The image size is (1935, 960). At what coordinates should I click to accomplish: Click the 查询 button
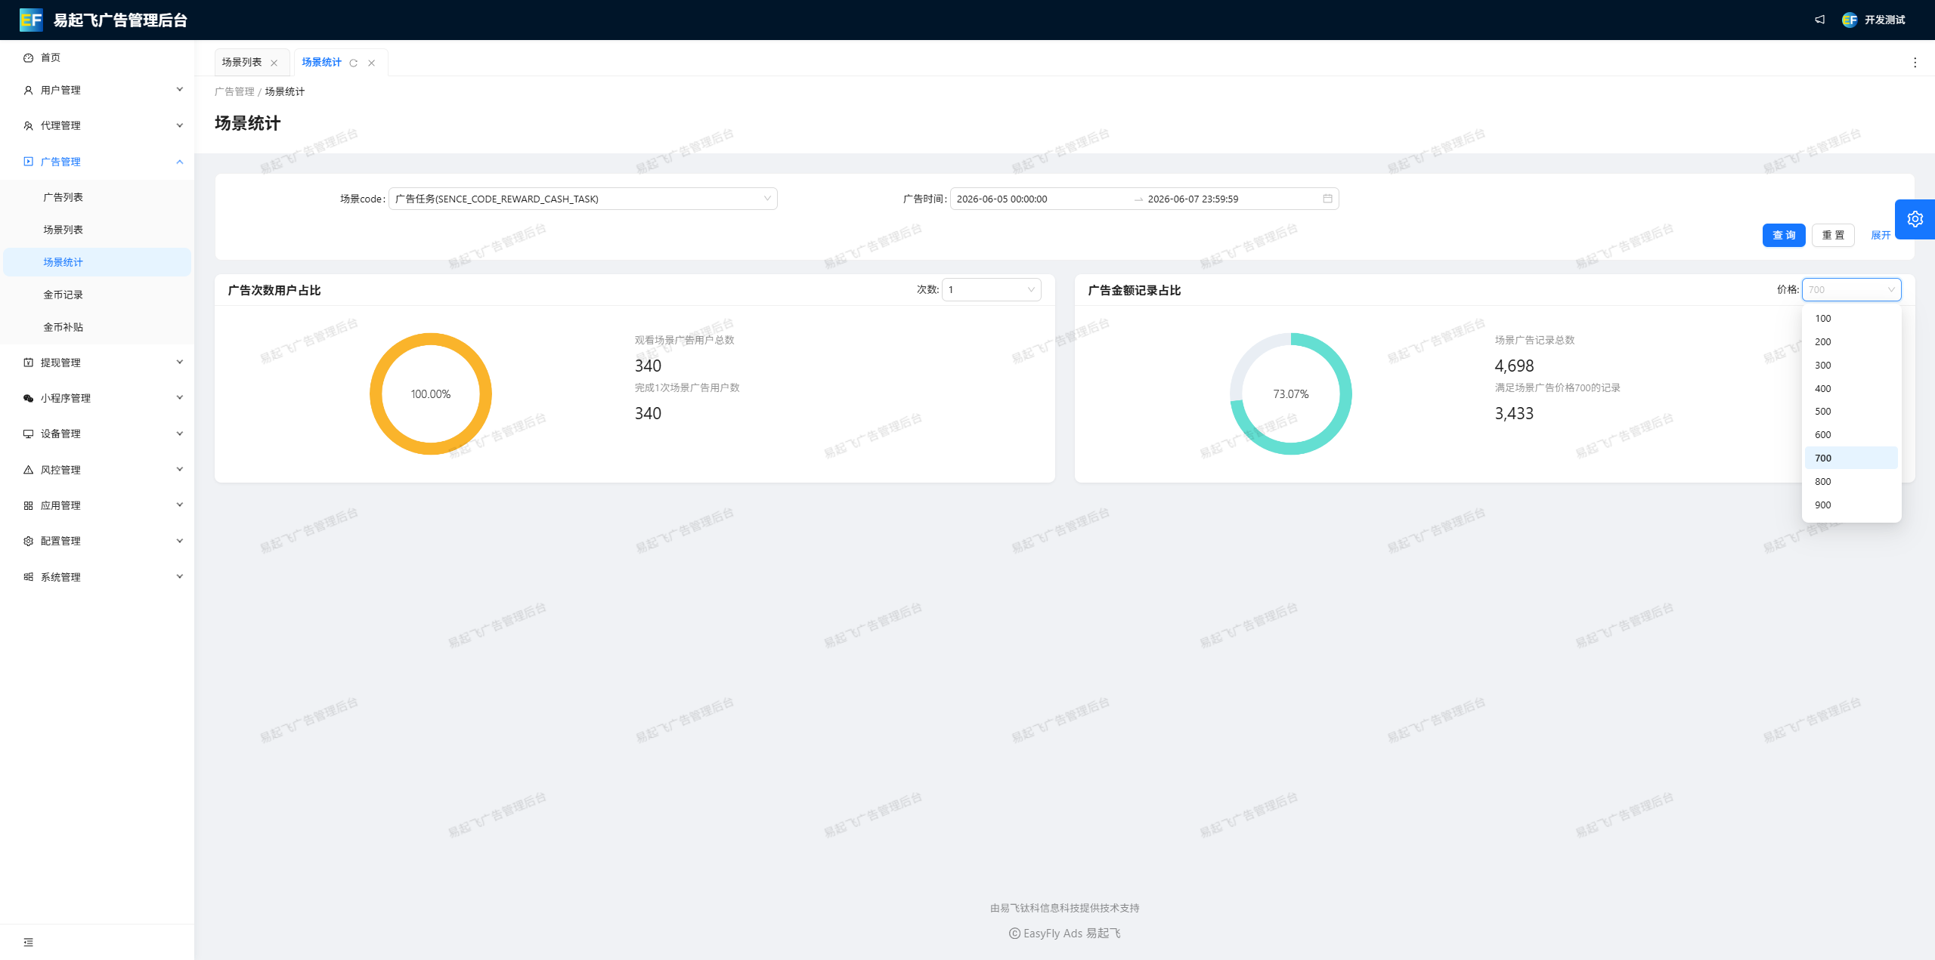[1784, 235]
